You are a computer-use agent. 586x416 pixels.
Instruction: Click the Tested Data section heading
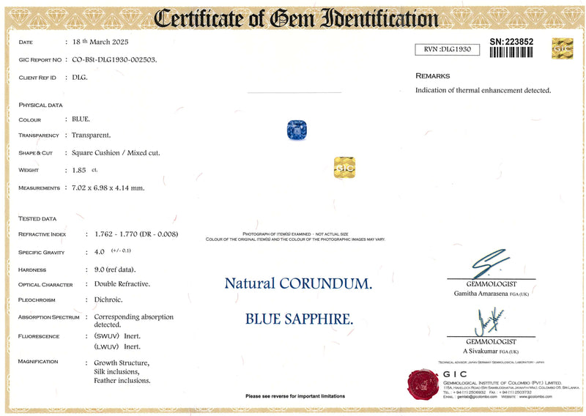point(37,219)
